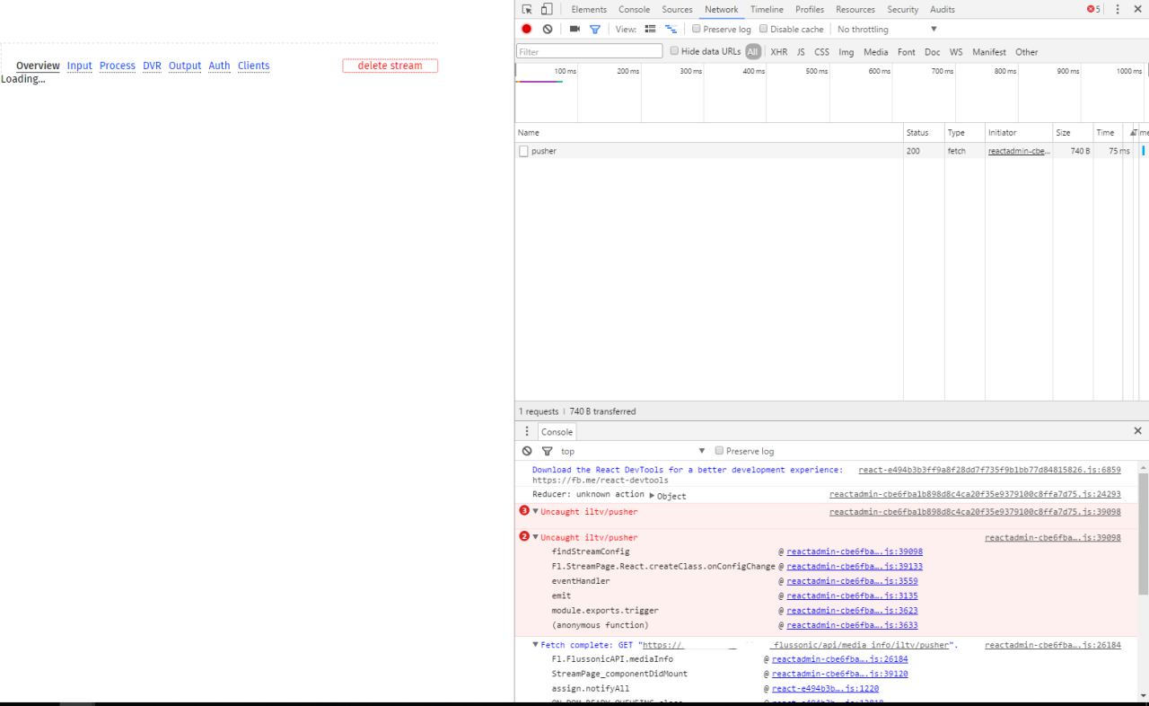Viewport: 1149px width, 706px height.
Task: Open the error count indicator showing 5
Action: [1094, 9]
